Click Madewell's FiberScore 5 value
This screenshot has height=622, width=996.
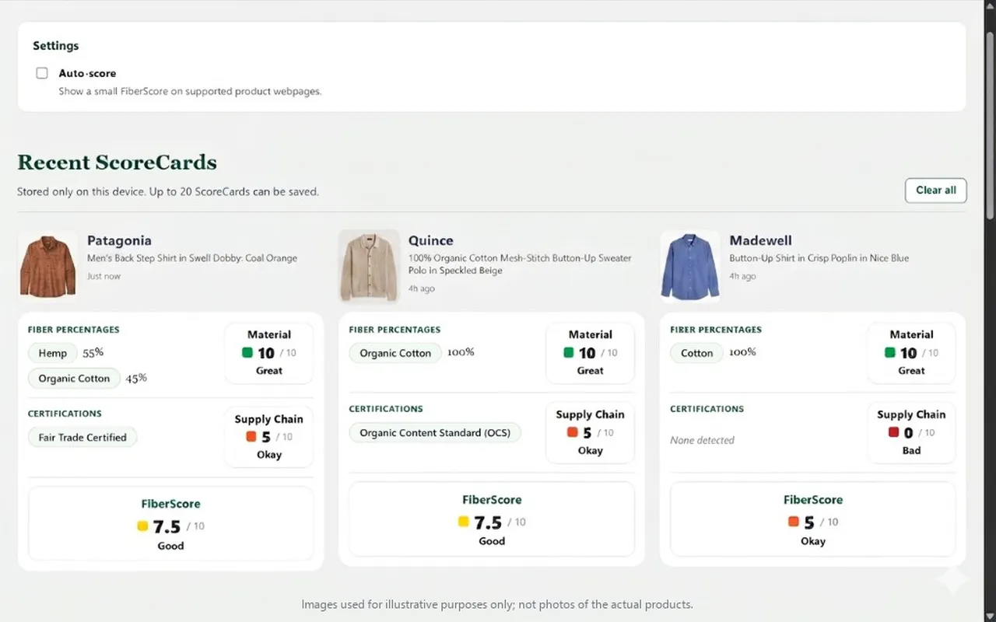[809, 522]
